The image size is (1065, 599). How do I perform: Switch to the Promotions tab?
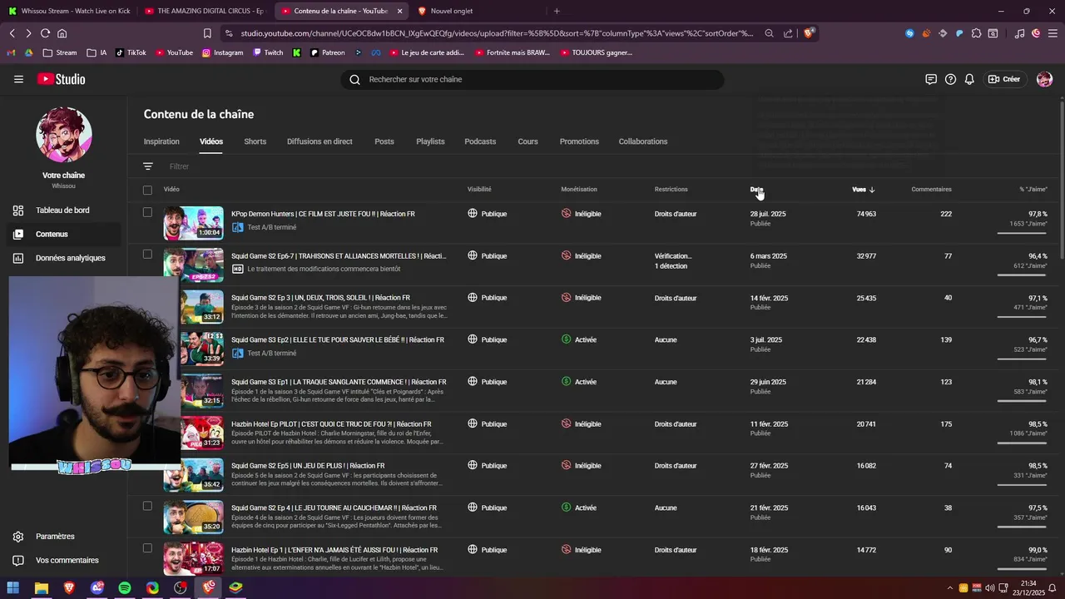tap(579, 141)
